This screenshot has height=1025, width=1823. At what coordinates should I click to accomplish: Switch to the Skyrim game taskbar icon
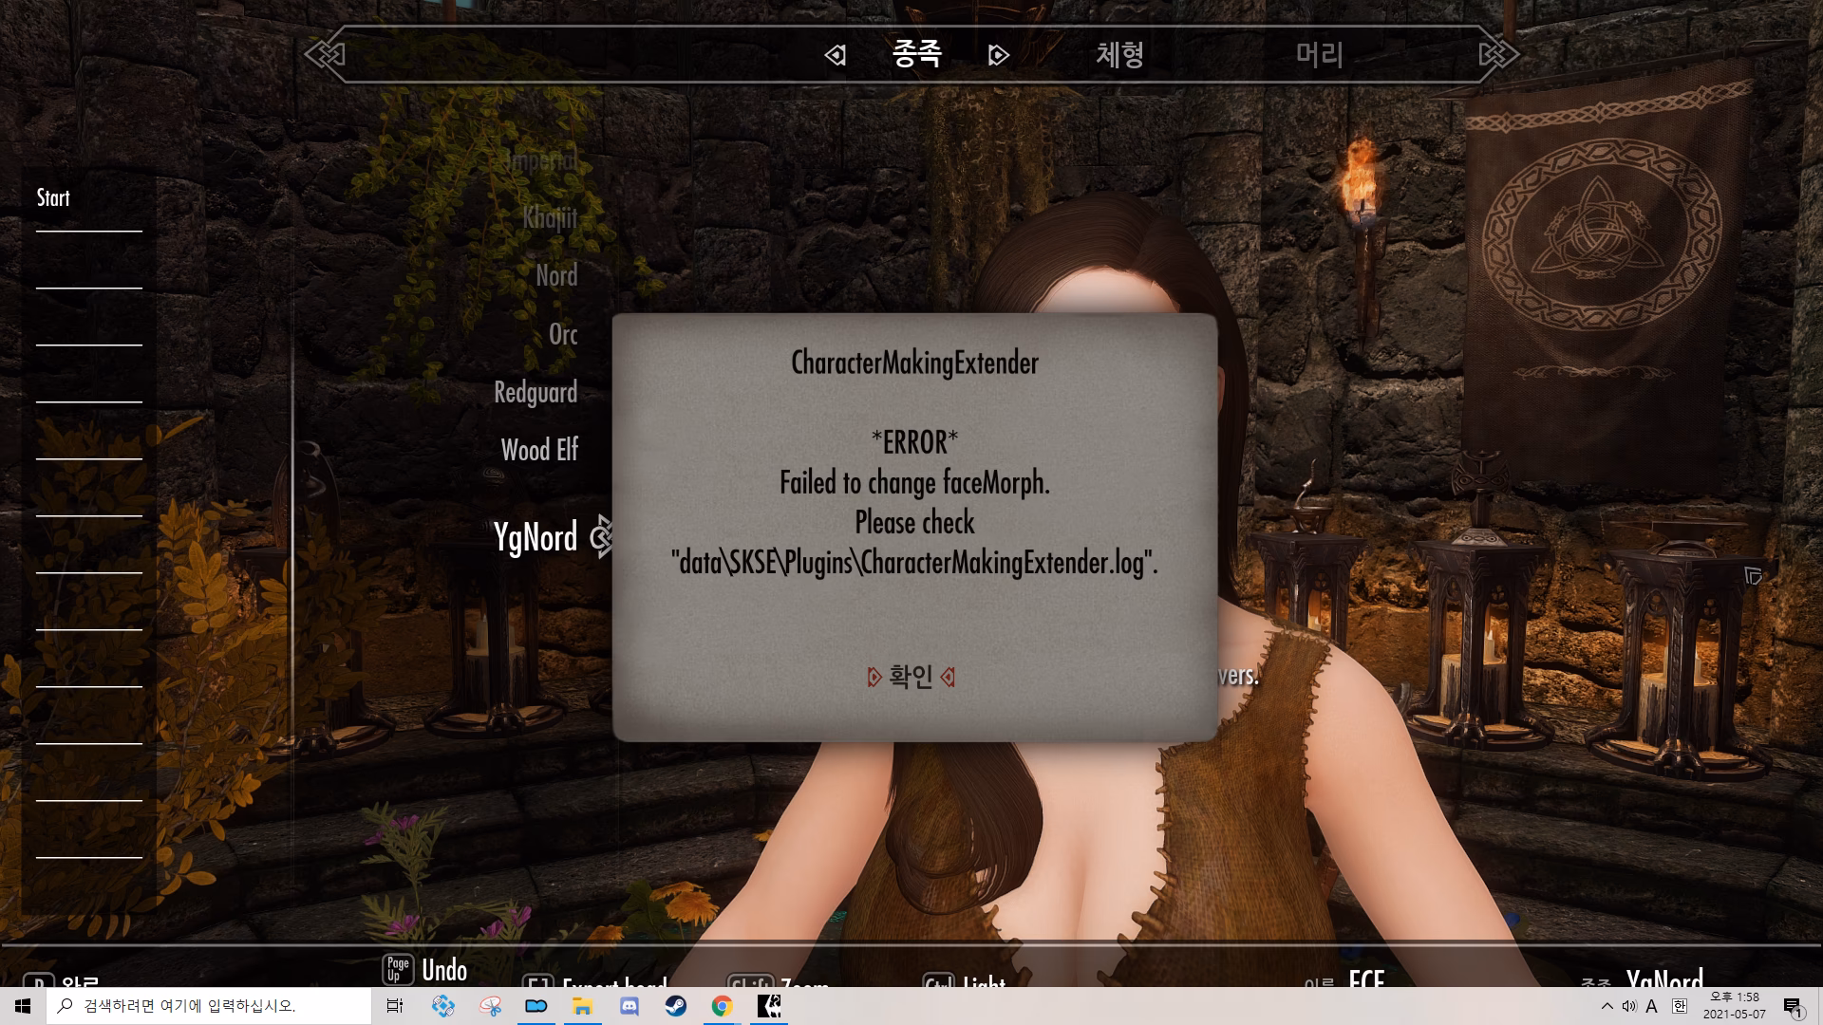point(769,1006)
